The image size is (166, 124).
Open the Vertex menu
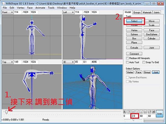coord(21,8)
